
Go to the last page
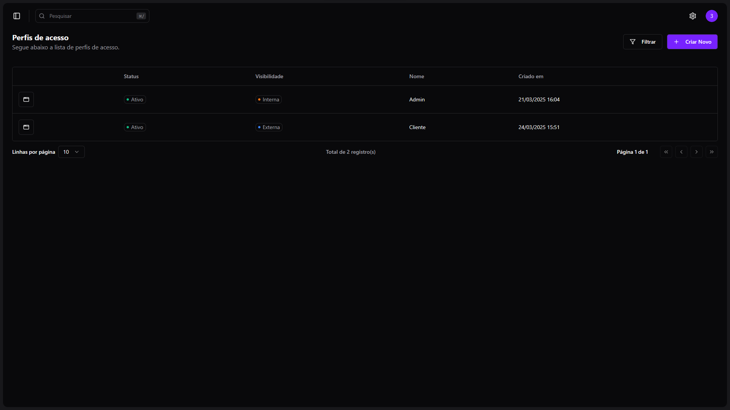pyautogui.click(x=711, y=152)
